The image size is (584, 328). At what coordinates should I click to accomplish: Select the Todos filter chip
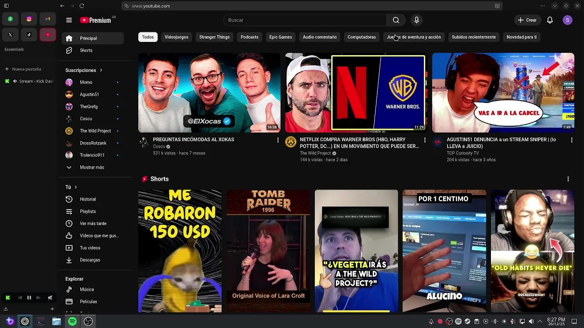(x=148, y=37)
